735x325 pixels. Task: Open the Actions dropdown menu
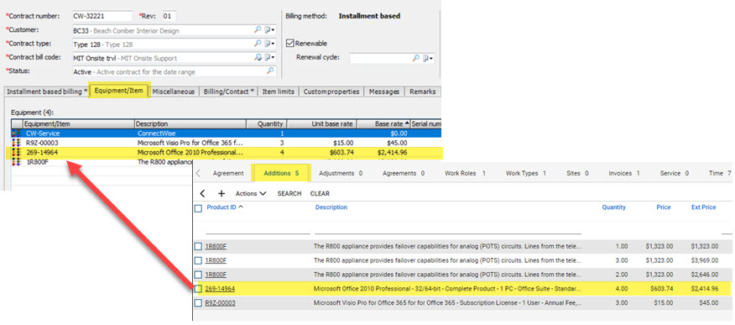(x=251, y=193)
